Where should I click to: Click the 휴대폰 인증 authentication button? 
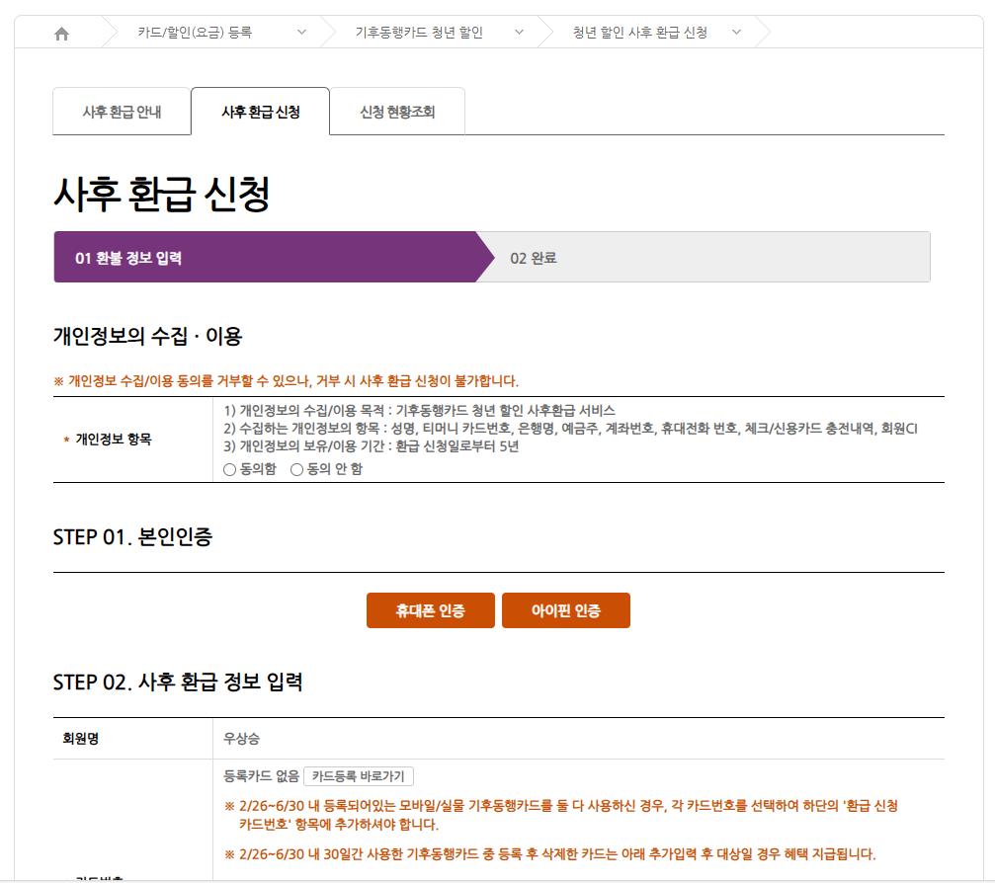[x=430, y=610]
